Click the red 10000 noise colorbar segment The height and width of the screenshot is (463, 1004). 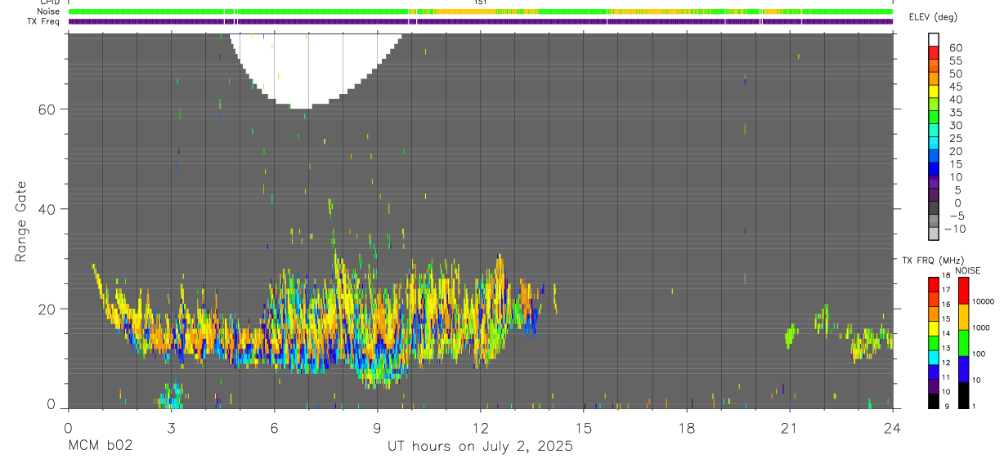click(x=963, y=291)
